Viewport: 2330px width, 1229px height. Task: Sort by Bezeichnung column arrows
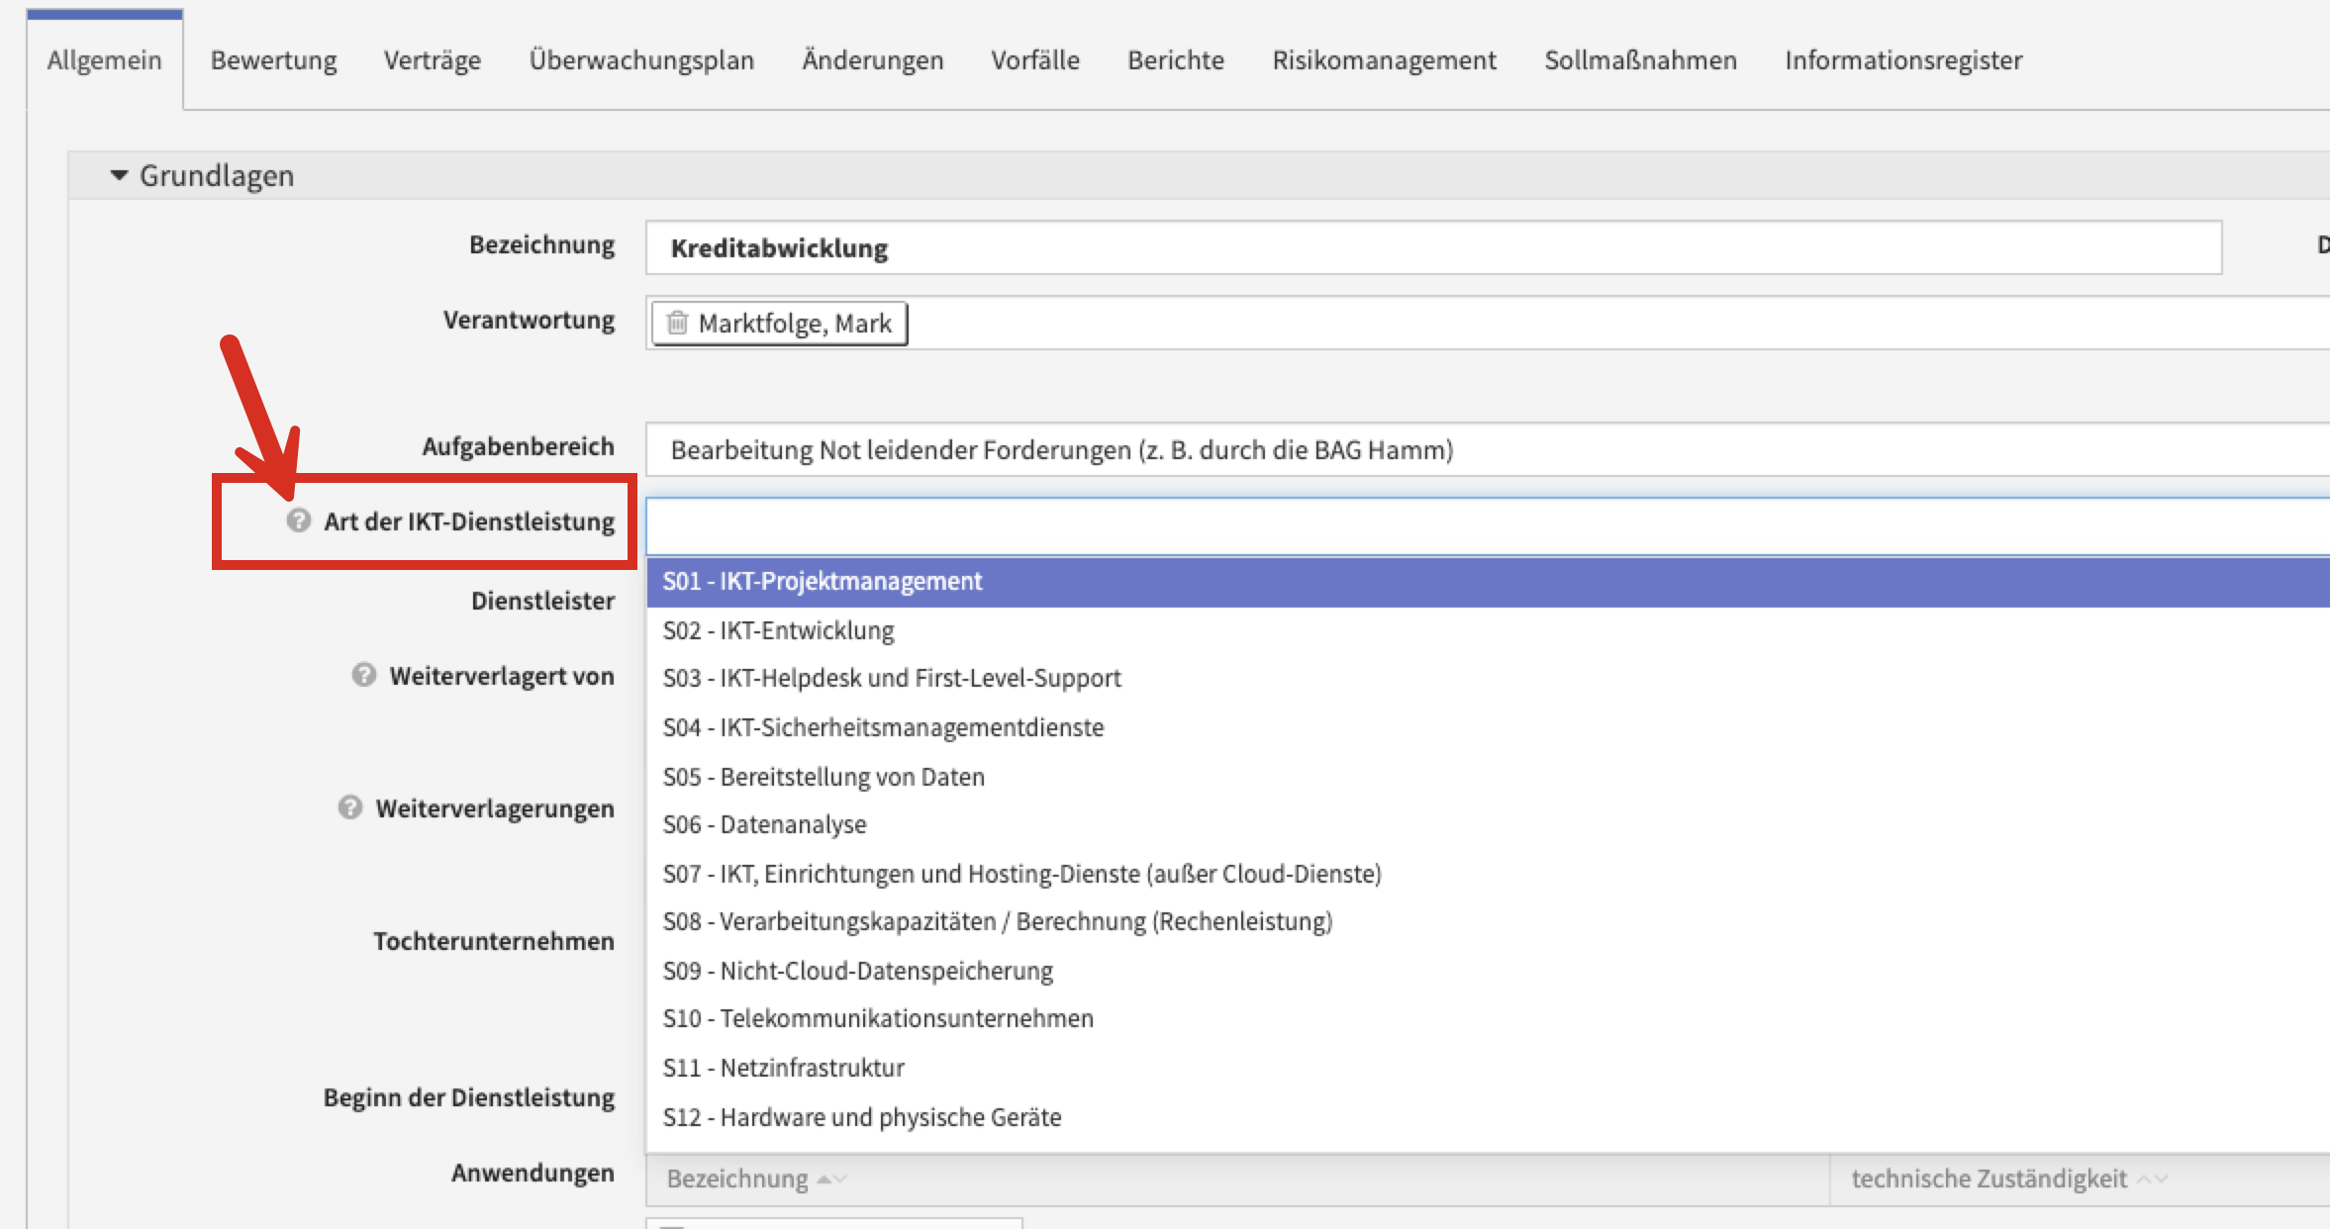point(832,1179)
